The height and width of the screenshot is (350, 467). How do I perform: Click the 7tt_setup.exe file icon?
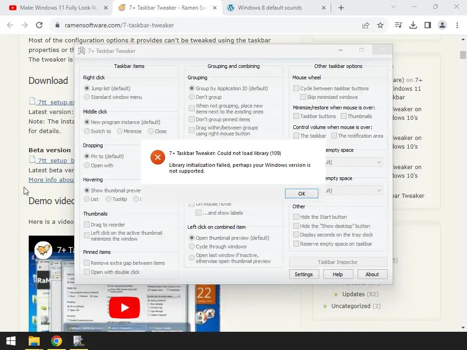point(32,101)
